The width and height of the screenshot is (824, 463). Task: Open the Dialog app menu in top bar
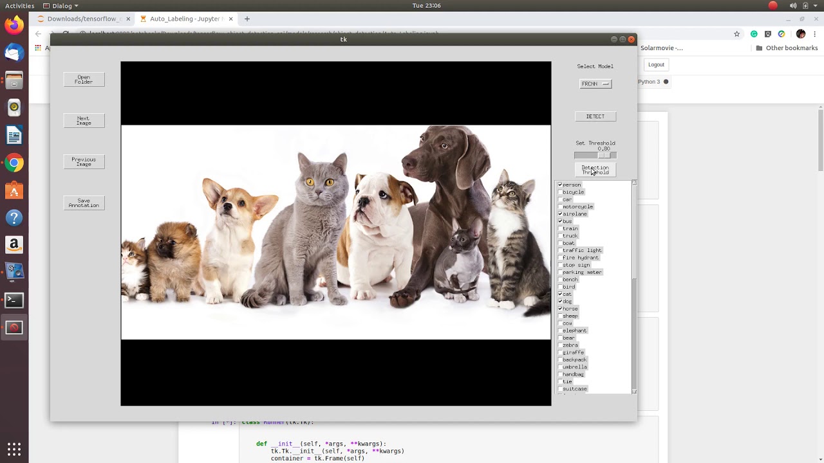click(61, 6)
